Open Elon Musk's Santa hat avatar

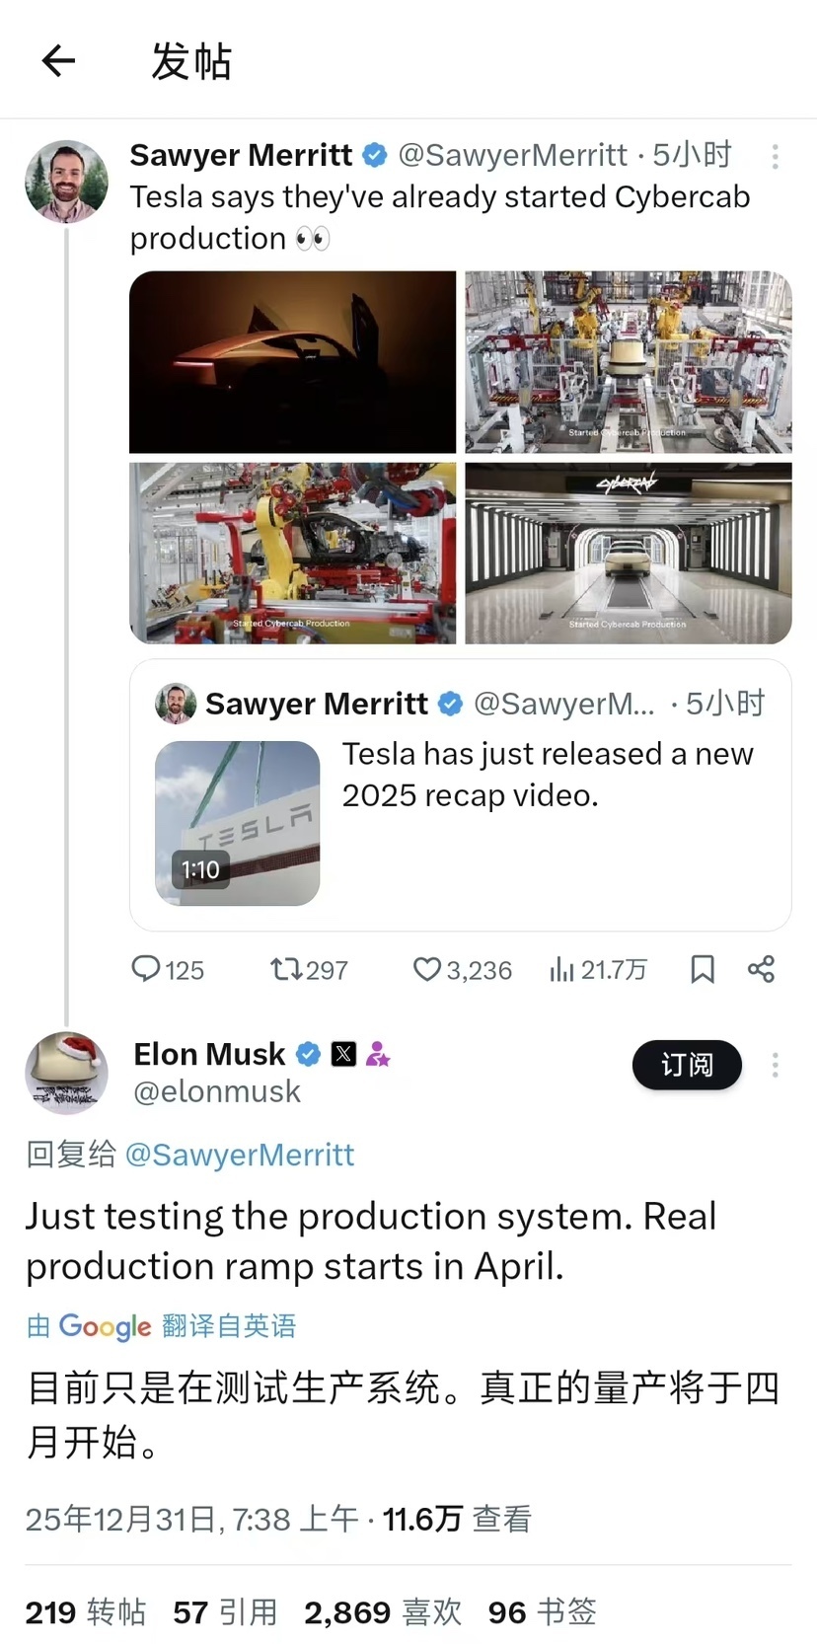tap(66, 1074)
